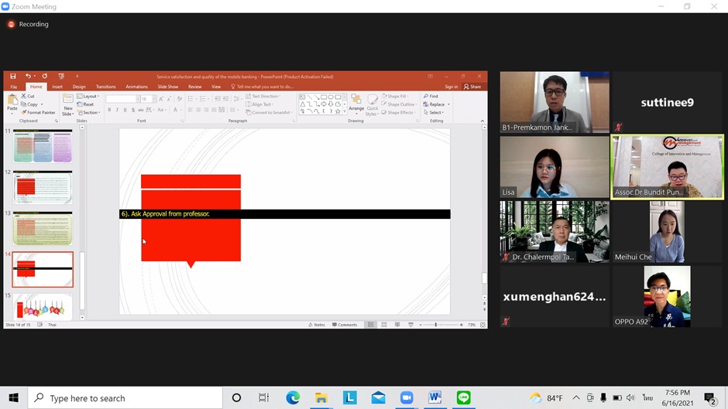Click the Find icon in Editing group

click(431, 97)
